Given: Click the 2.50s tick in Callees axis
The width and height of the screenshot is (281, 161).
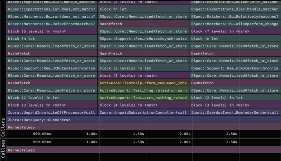Looking at the screenshot, I should click(231, 142).
